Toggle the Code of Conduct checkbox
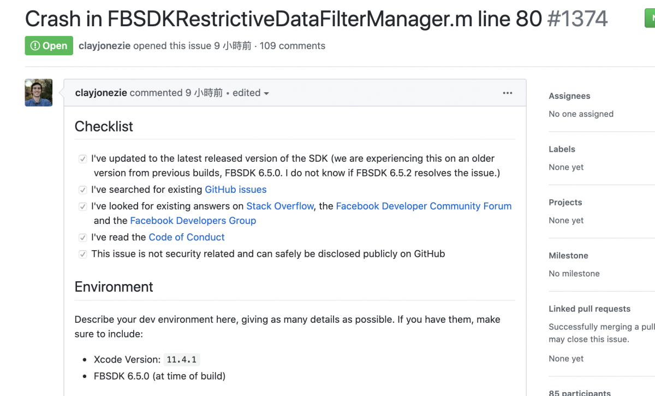Image resolution: width=655 pixels, height=396 pixels. [83, 238]
